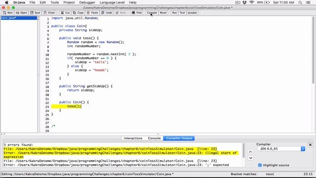Click the compiler output scrollbar
The height and width of the screenshot is (178, 316).
(x=243, y=150)
